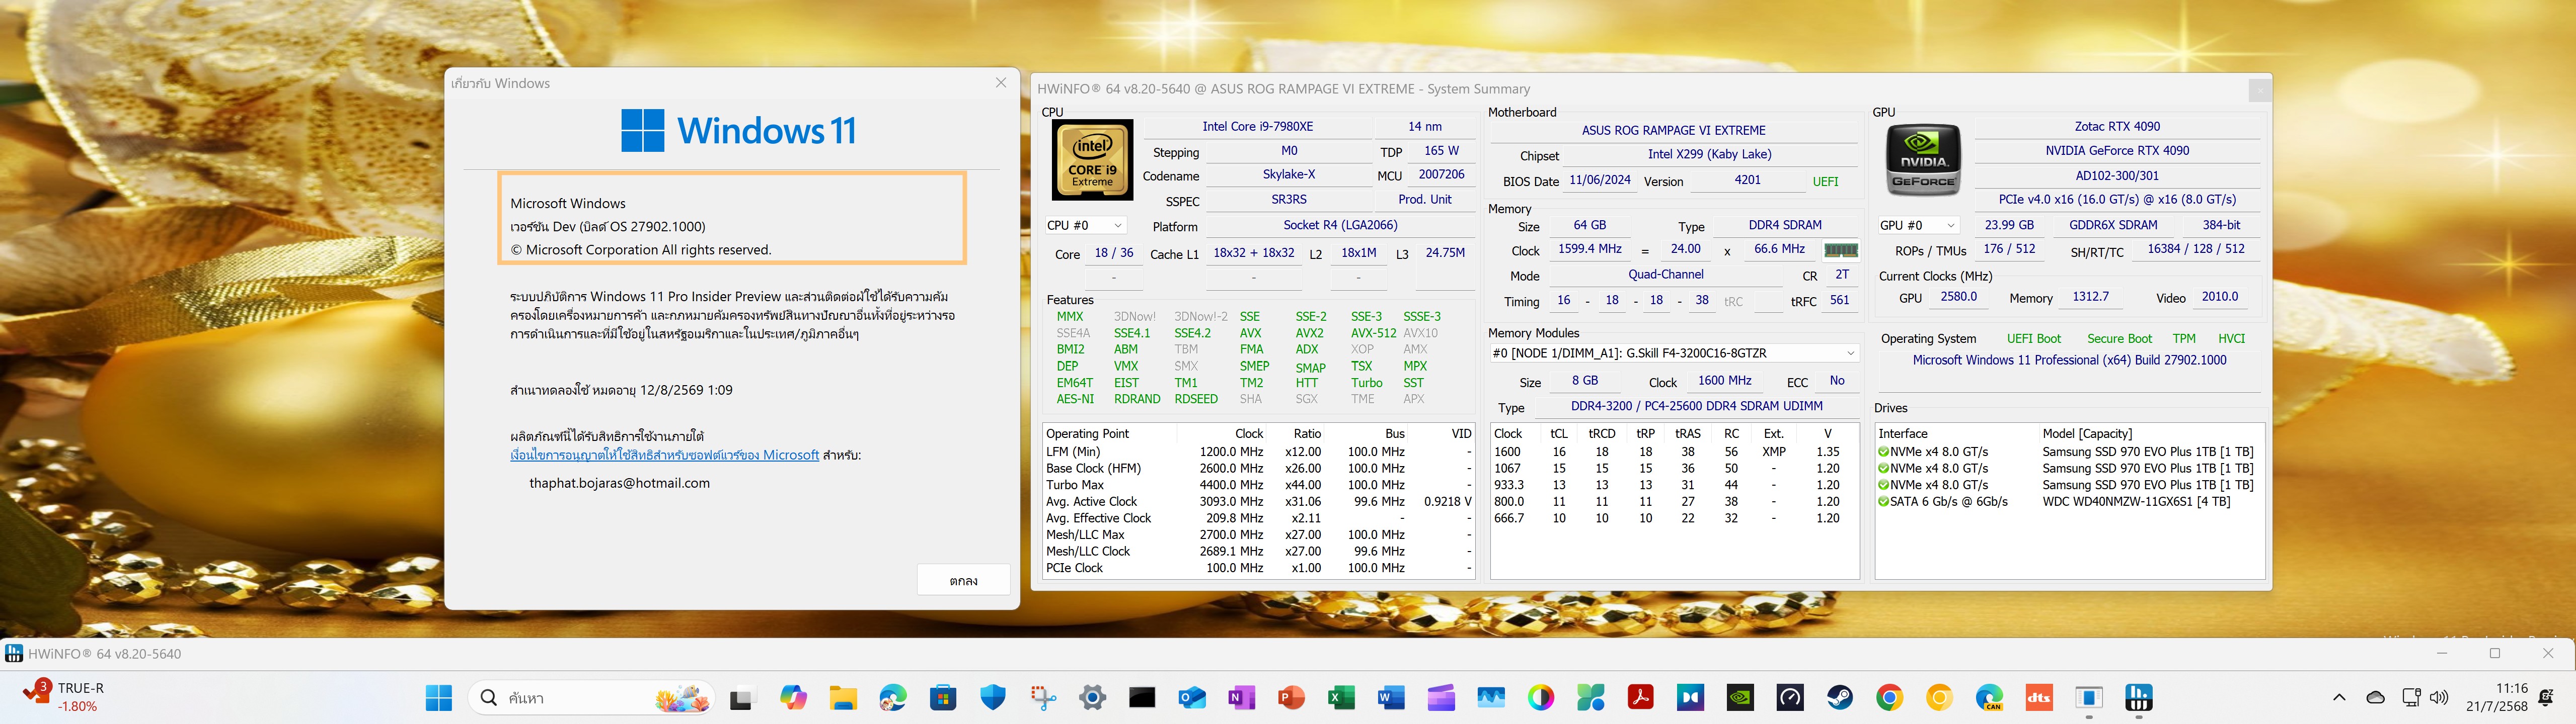Open the Microsoft software license terms link
2576x724 pixels.
(x=664, y=456)
